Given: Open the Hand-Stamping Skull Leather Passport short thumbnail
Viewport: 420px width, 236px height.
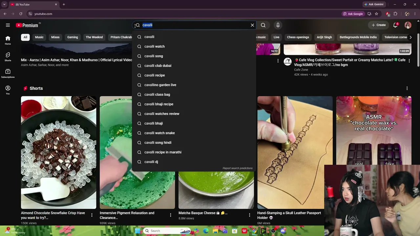Looking at the screenshot, I should [x=295, y=152].
